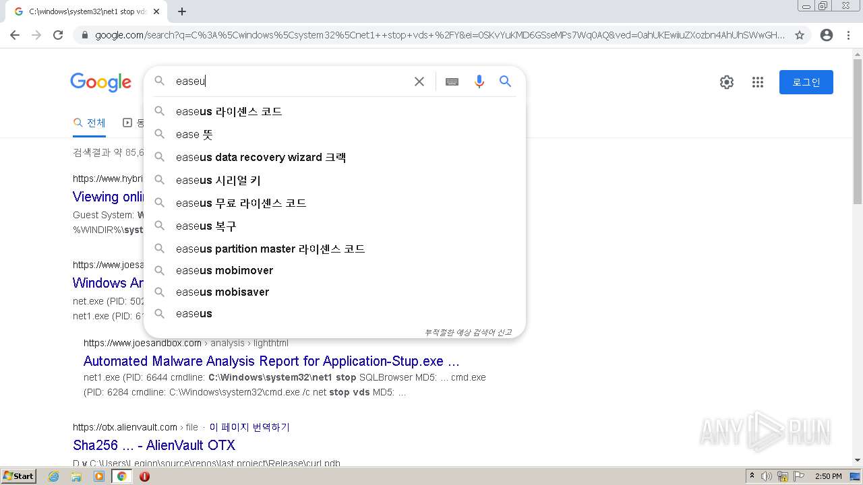This screenshot has width=863, height=485.
Task: Show hidden system tray icons
Action: coord(752,476)
